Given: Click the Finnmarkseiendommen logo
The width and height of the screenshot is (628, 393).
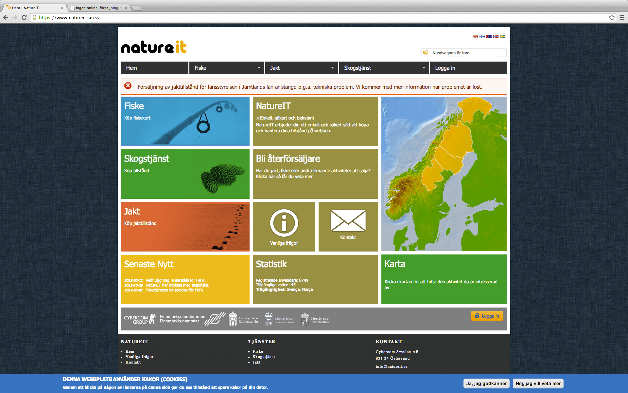Looking at the screenshot, I should 192,319.
